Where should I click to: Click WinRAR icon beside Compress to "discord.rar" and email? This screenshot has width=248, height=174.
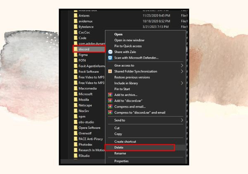click(x=110, y=113)
